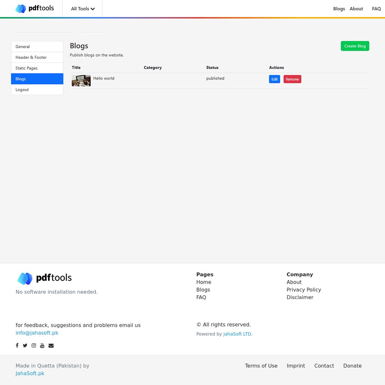Click the published status cell
Image resolution: width=385 pixels, height=385 pixels.
tap(215, 78)
